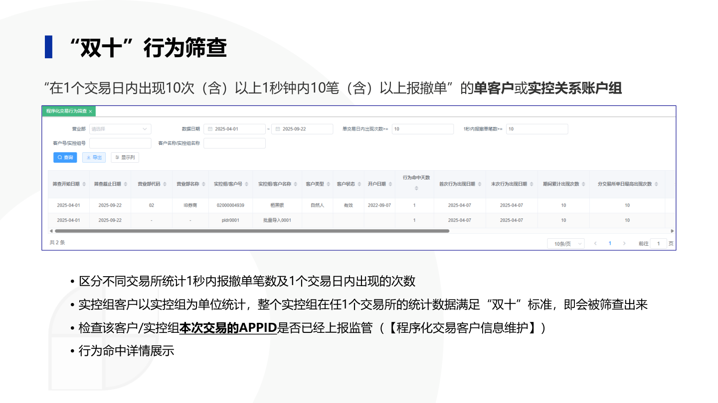Select page 1 in the pagination
718x403 pixels.
point(610,243)
